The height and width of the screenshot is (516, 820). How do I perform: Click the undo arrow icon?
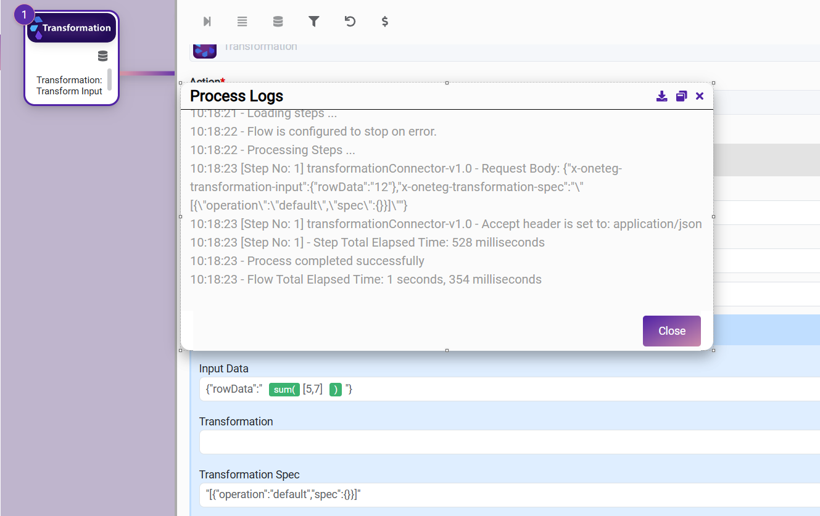click(x=350, y=22)
